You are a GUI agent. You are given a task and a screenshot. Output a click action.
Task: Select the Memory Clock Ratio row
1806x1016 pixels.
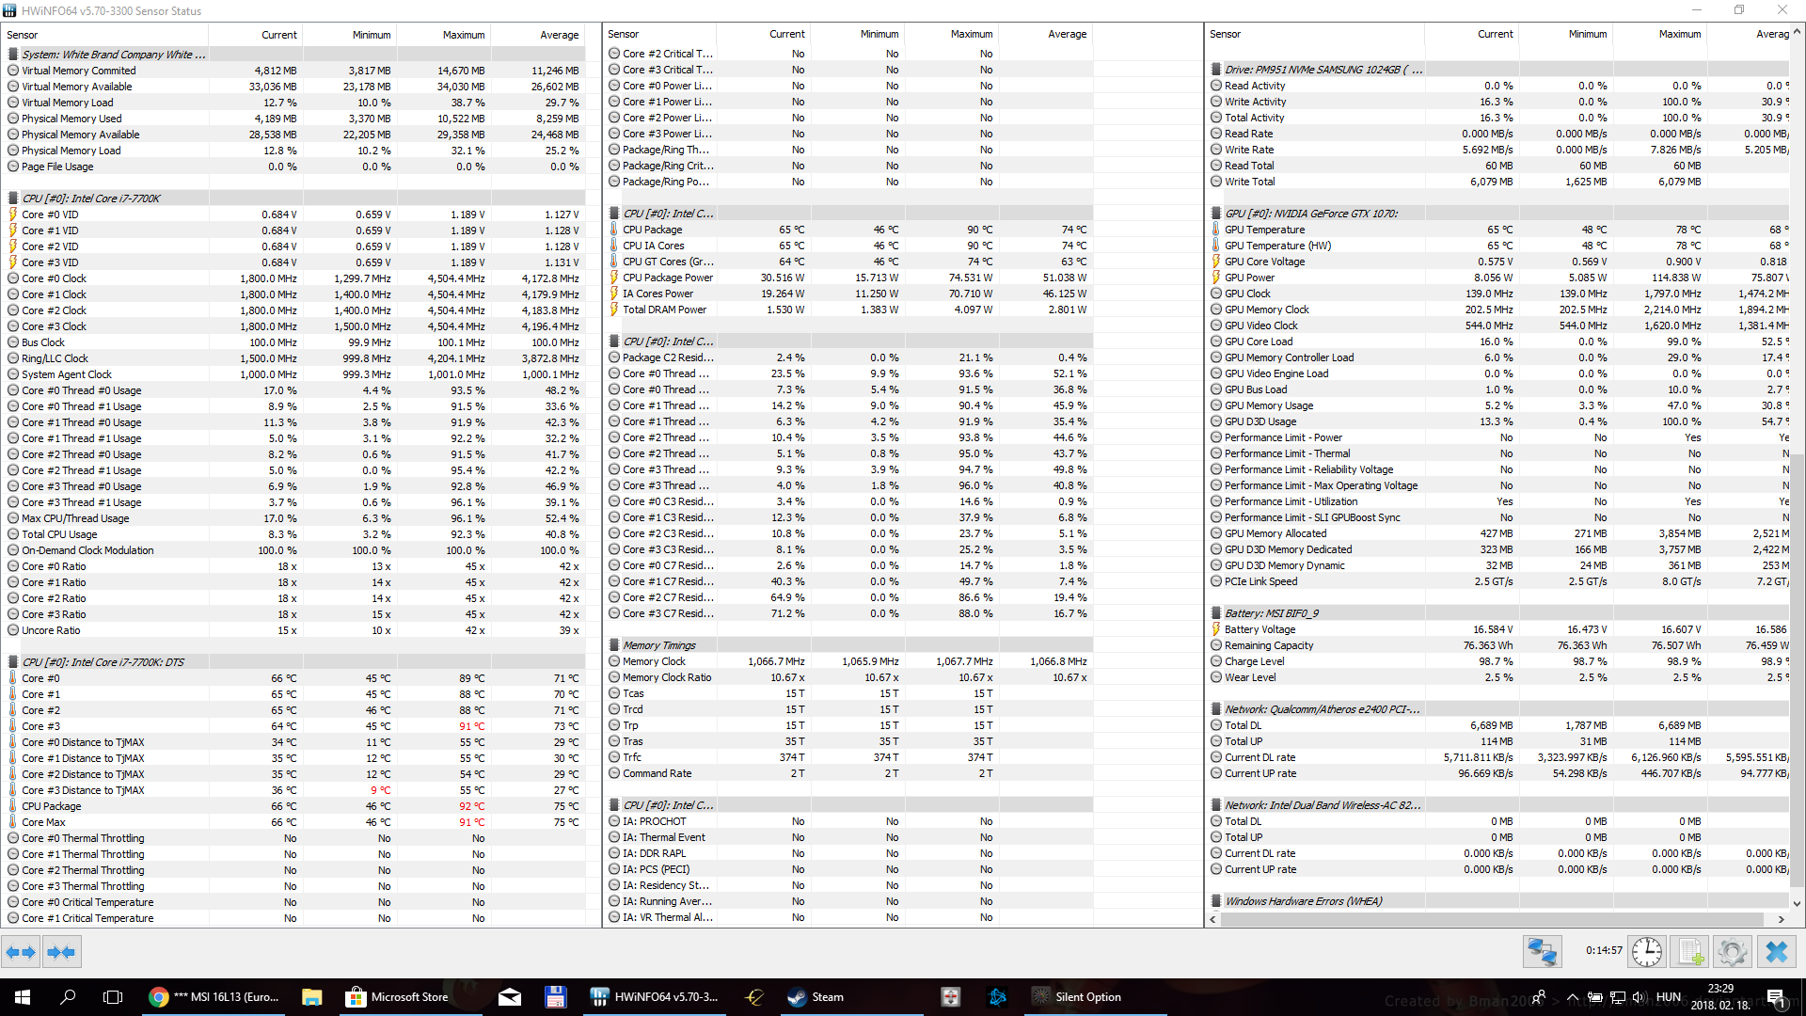(x=849, y=677)
